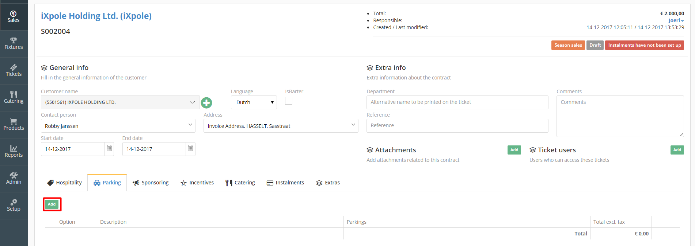The image size is (695, 246).
Task: Click the End date input field
Action: [154, 149]
